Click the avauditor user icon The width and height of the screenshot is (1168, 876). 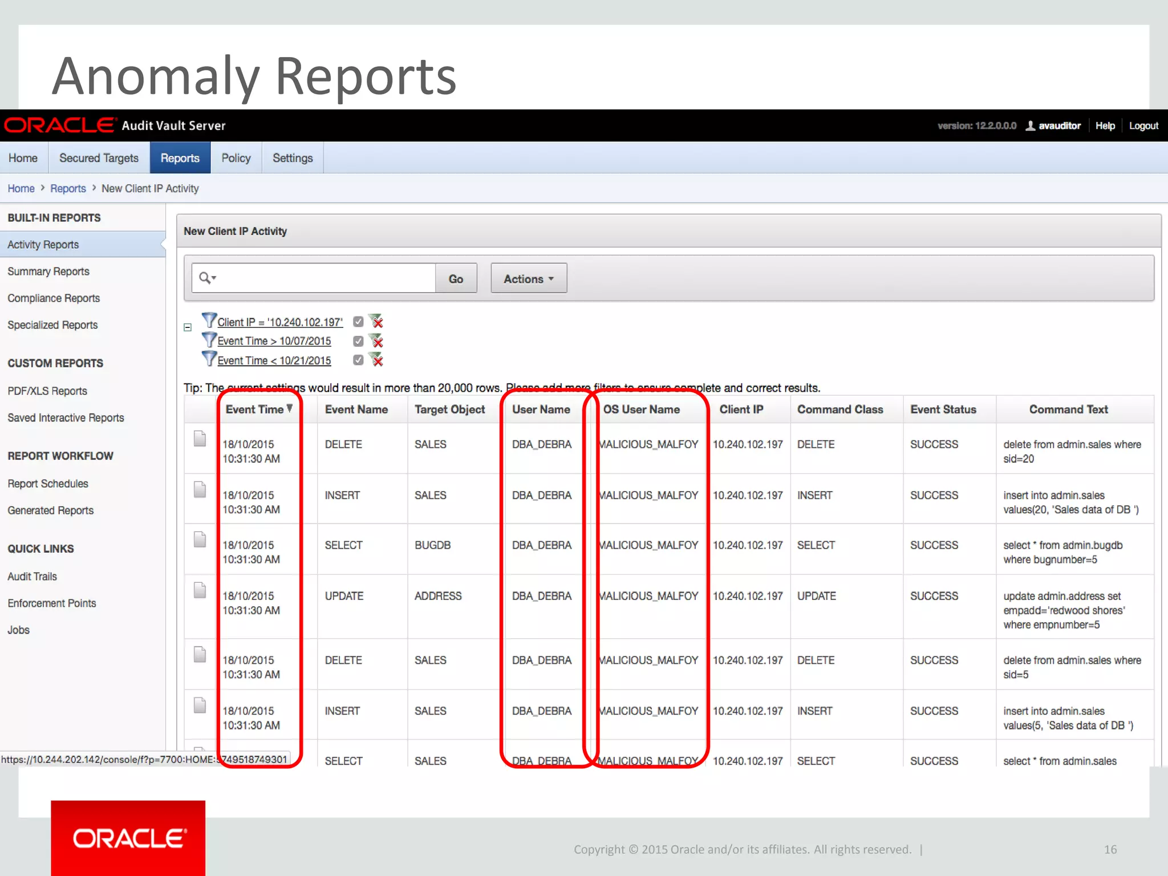pos(1031,125)
